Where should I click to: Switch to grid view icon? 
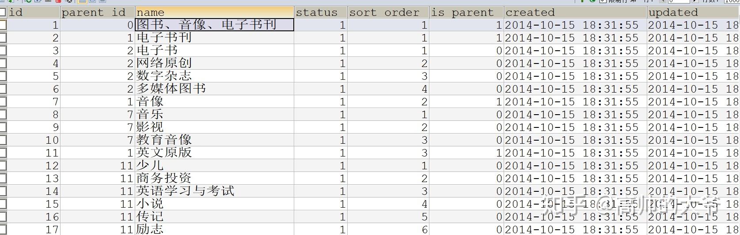82,1
